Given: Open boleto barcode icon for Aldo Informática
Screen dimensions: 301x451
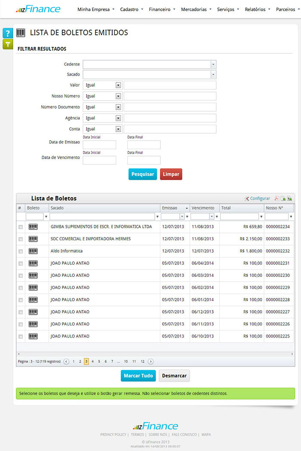Looking at the screenshot, I should 33,251.
